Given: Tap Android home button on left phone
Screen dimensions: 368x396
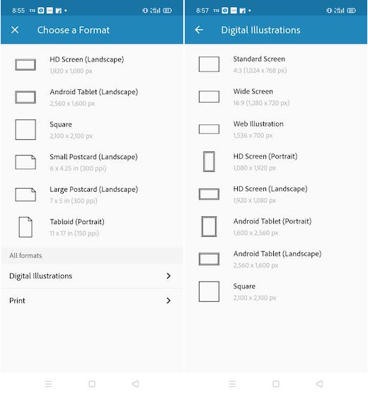Looking at the screenshot, I should point(92,384).
